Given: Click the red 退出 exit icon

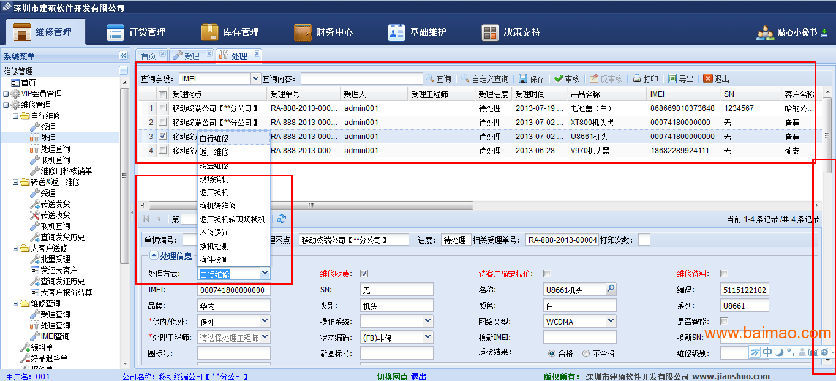Looking at the screenshot, I should (708, 79).
